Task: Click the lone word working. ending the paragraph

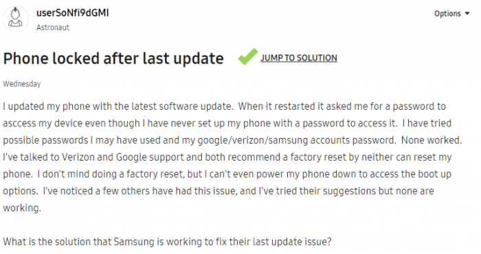Action: point(22,208)
